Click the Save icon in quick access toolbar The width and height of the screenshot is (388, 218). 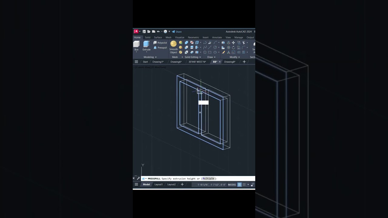click(x=144, y=31)
